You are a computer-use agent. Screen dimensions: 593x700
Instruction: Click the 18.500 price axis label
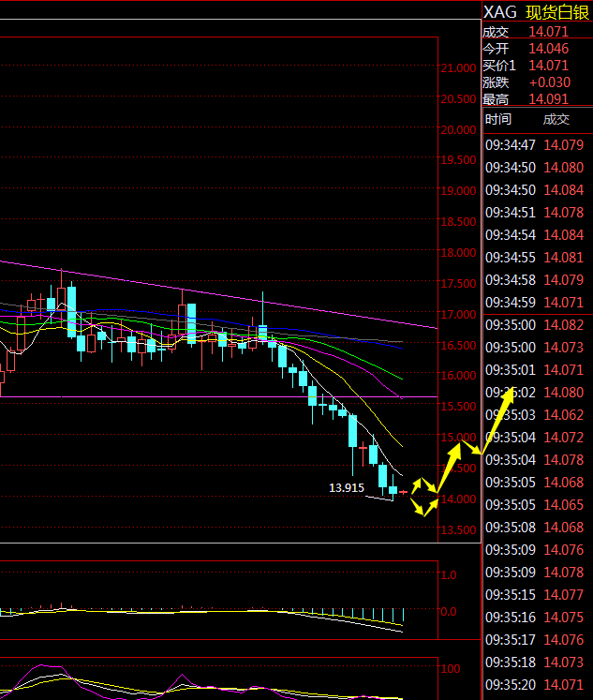pyautogui.click(x=459, y=222)
